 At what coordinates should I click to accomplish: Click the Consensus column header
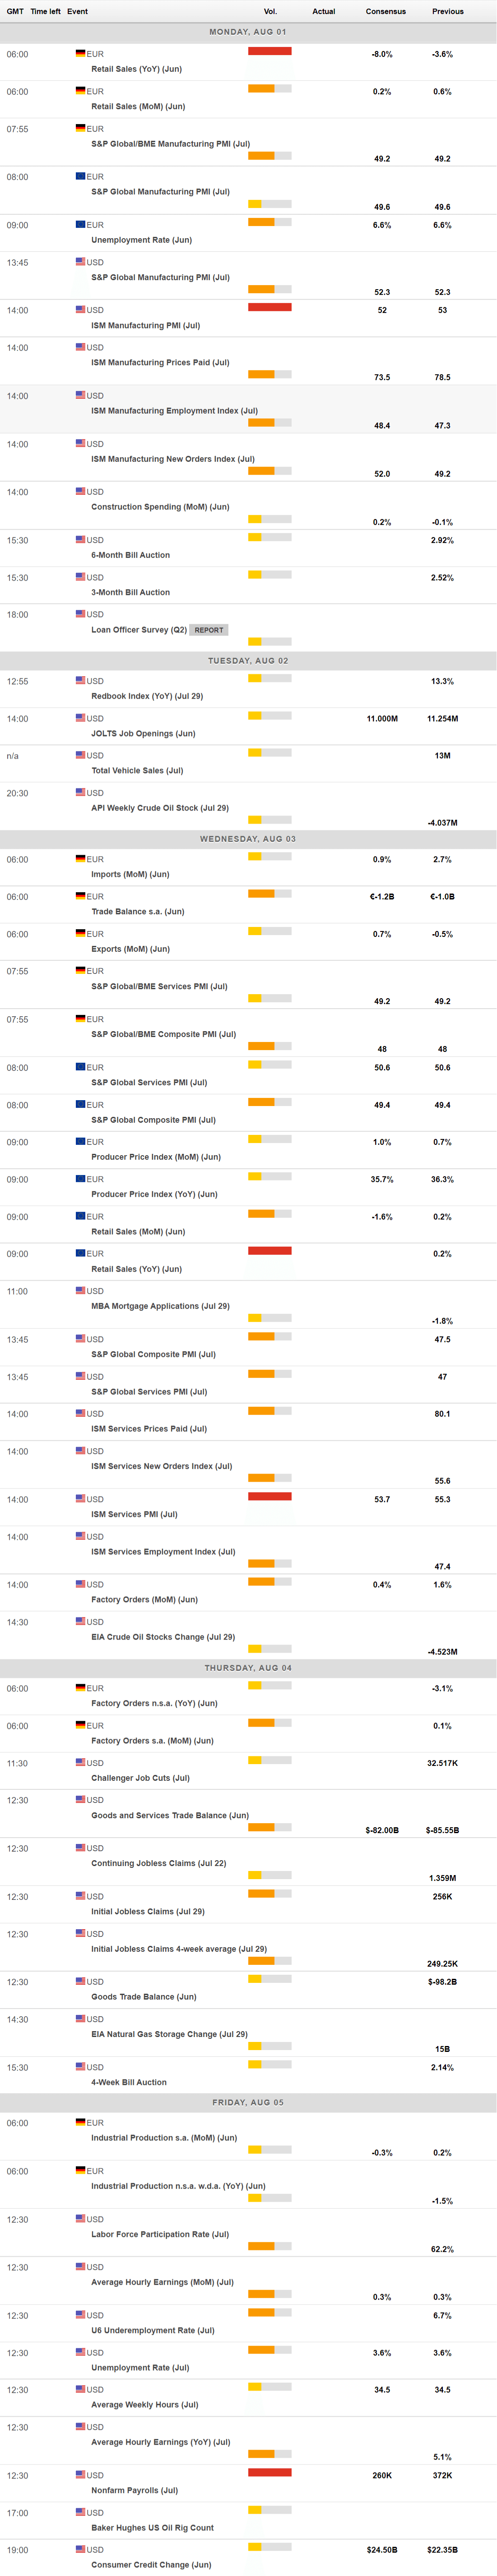(385, 12)
